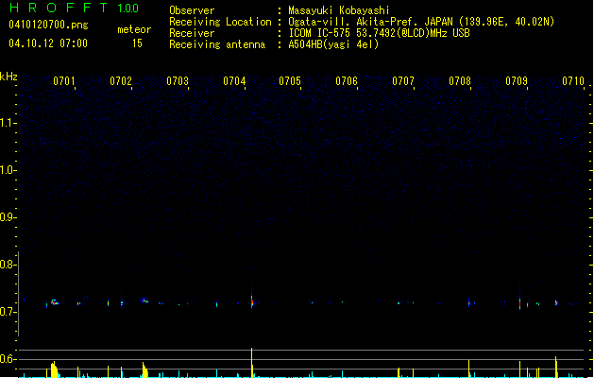The height and width of the screenshot is (378, 594).
Task: Click the 0702 time marker
Action: point(121,81)
